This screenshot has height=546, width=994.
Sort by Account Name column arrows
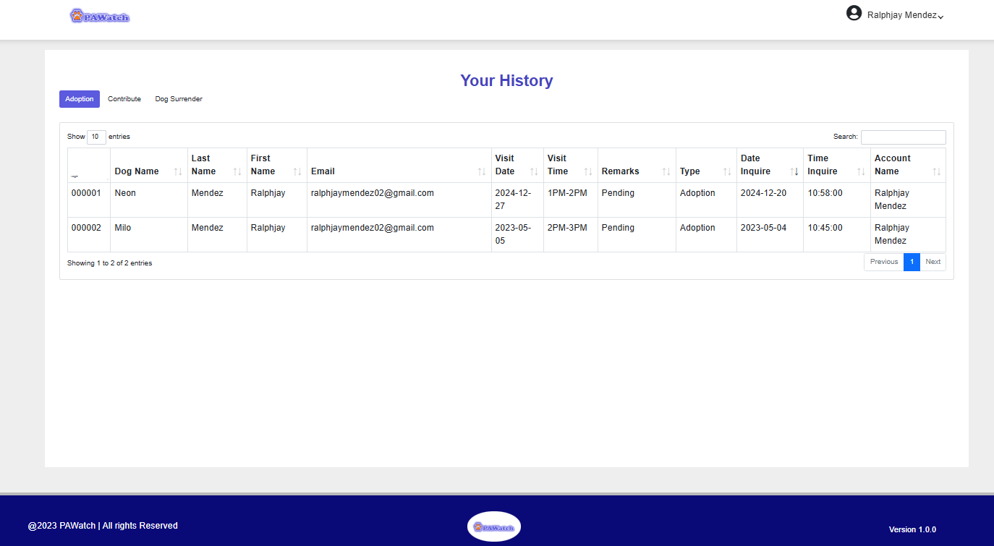pos(936,171)
